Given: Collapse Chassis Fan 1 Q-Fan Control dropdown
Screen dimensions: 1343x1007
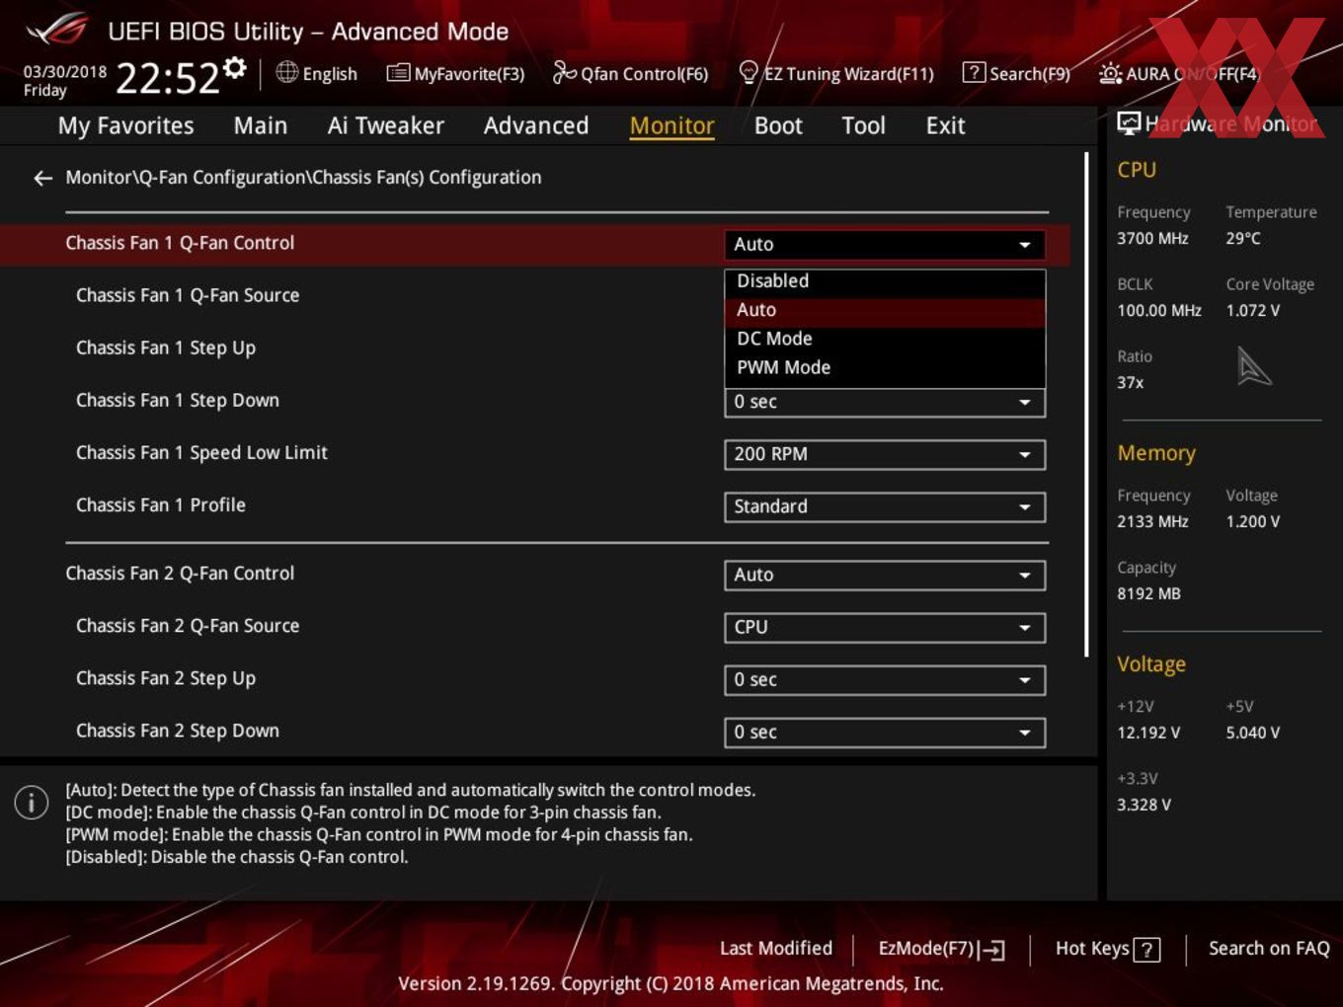Looking at the screenshot, I should 885,245.
